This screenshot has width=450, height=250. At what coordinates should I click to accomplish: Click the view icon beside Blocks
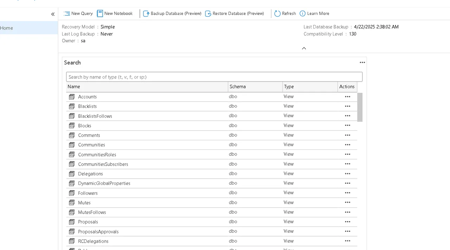(72, 126)
